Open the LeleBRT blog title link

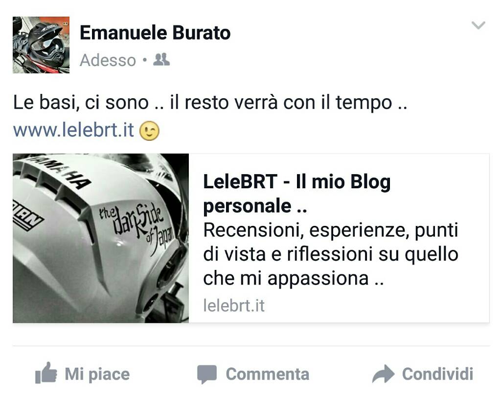point(297,194)
